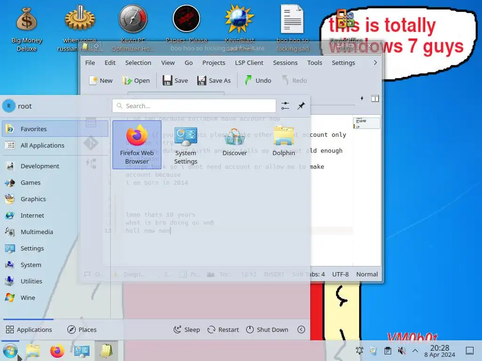Click the Normal mode in status bar

[367, 274]
